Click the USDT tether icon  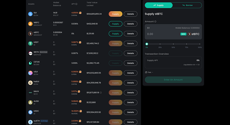coord(30,43)
